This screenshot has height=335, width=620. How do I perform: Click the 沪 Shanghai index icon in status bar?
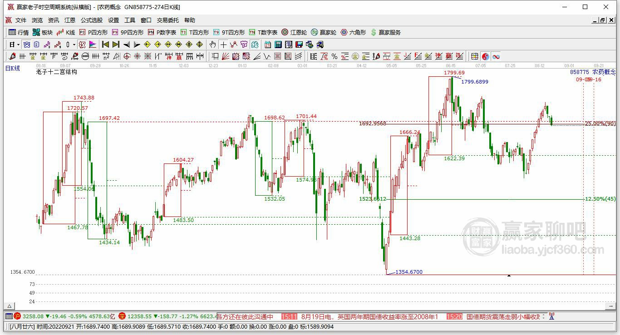click(x=17, y=316)
